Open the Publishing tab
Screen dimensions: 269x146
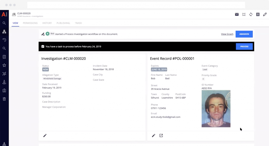(x=63, y=23)
